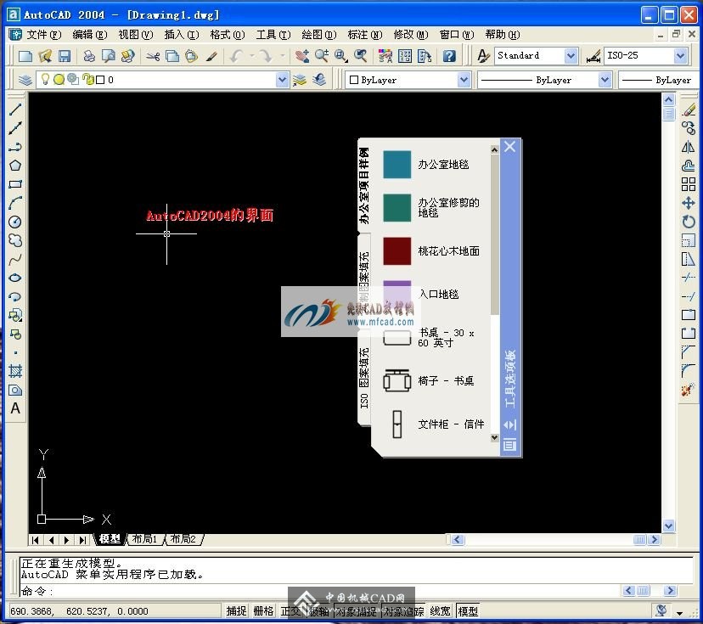Screen dimensions: 703x624
Task: Jump to last layout tab arrow
Action: coord(82,540)
